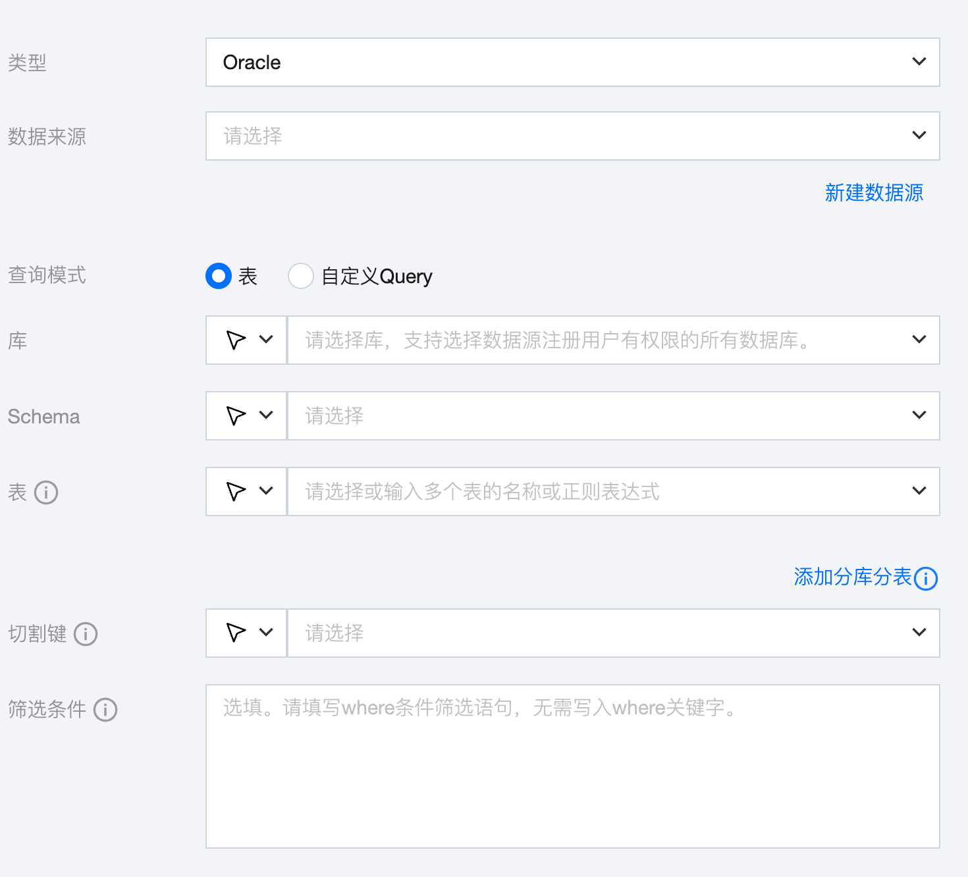This screenshot has width=968, height=877.
Task: Click the 新建数据源 link
Action: pyautogui.click(x=874, y=193)
